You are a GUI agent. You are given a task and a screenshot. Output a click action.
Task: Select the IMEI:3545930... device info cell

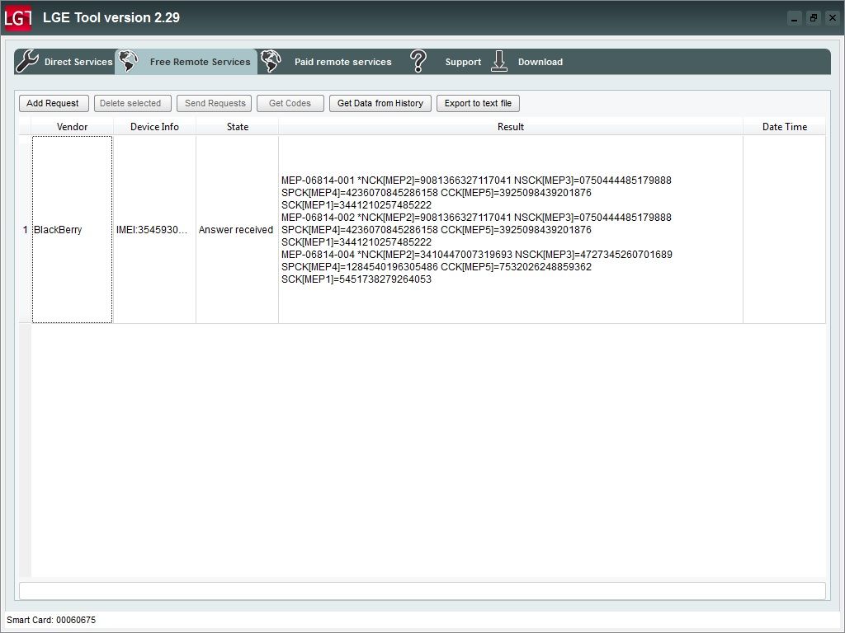154,229
